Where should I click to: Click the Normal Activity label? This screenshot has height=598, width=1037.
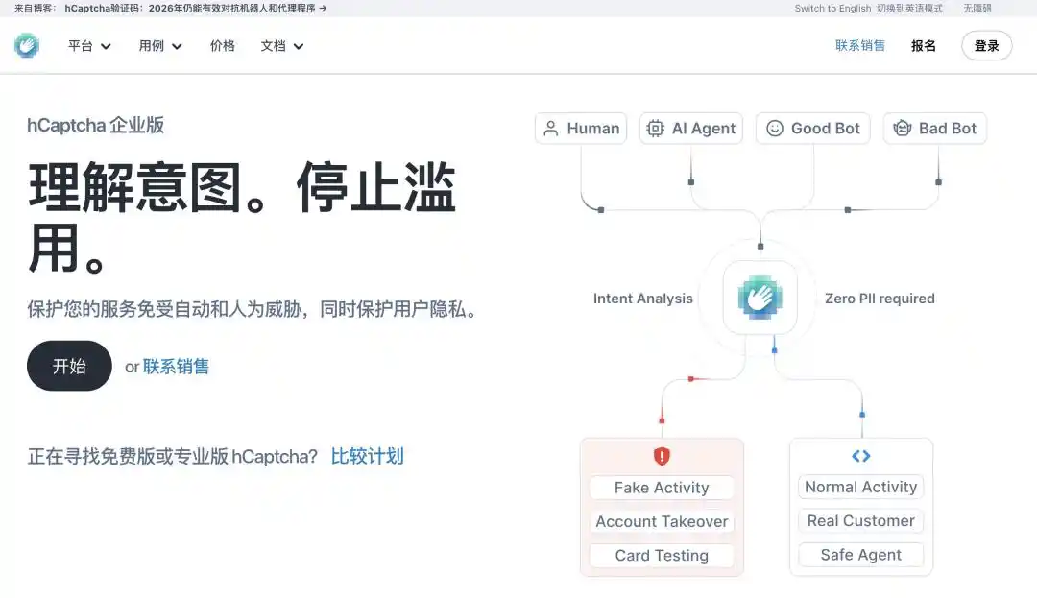pyautogui.click(x=860, y=487)
